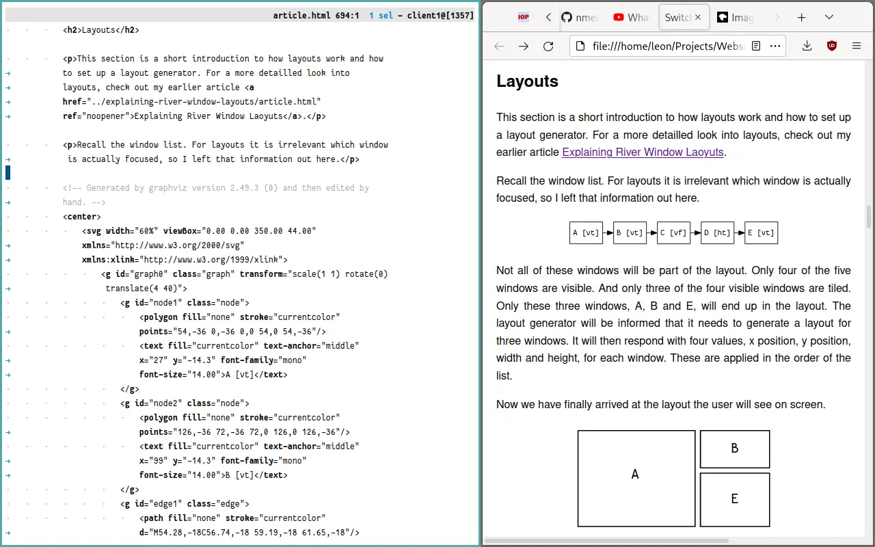Toggle reader view in the address bar
This screenshot has height=547, width=875.
(756, 46)
